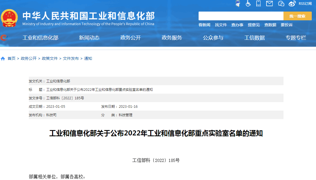Viewport: 316px width, 180px height.
Task: Click the 找文件 quick link
Action: [221, 25]
